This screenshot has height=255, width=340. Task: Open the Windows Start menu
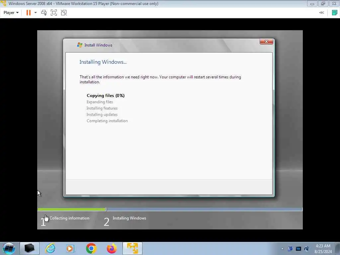(x=9, y=248)
